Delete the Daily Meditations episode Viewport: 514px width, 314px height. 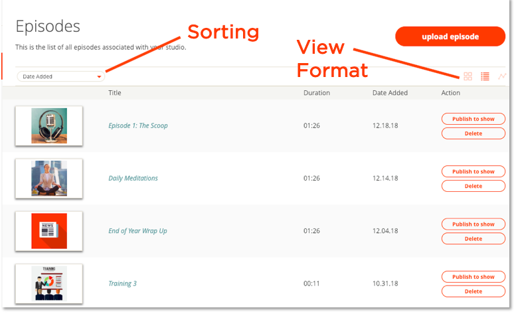point(473,186)
